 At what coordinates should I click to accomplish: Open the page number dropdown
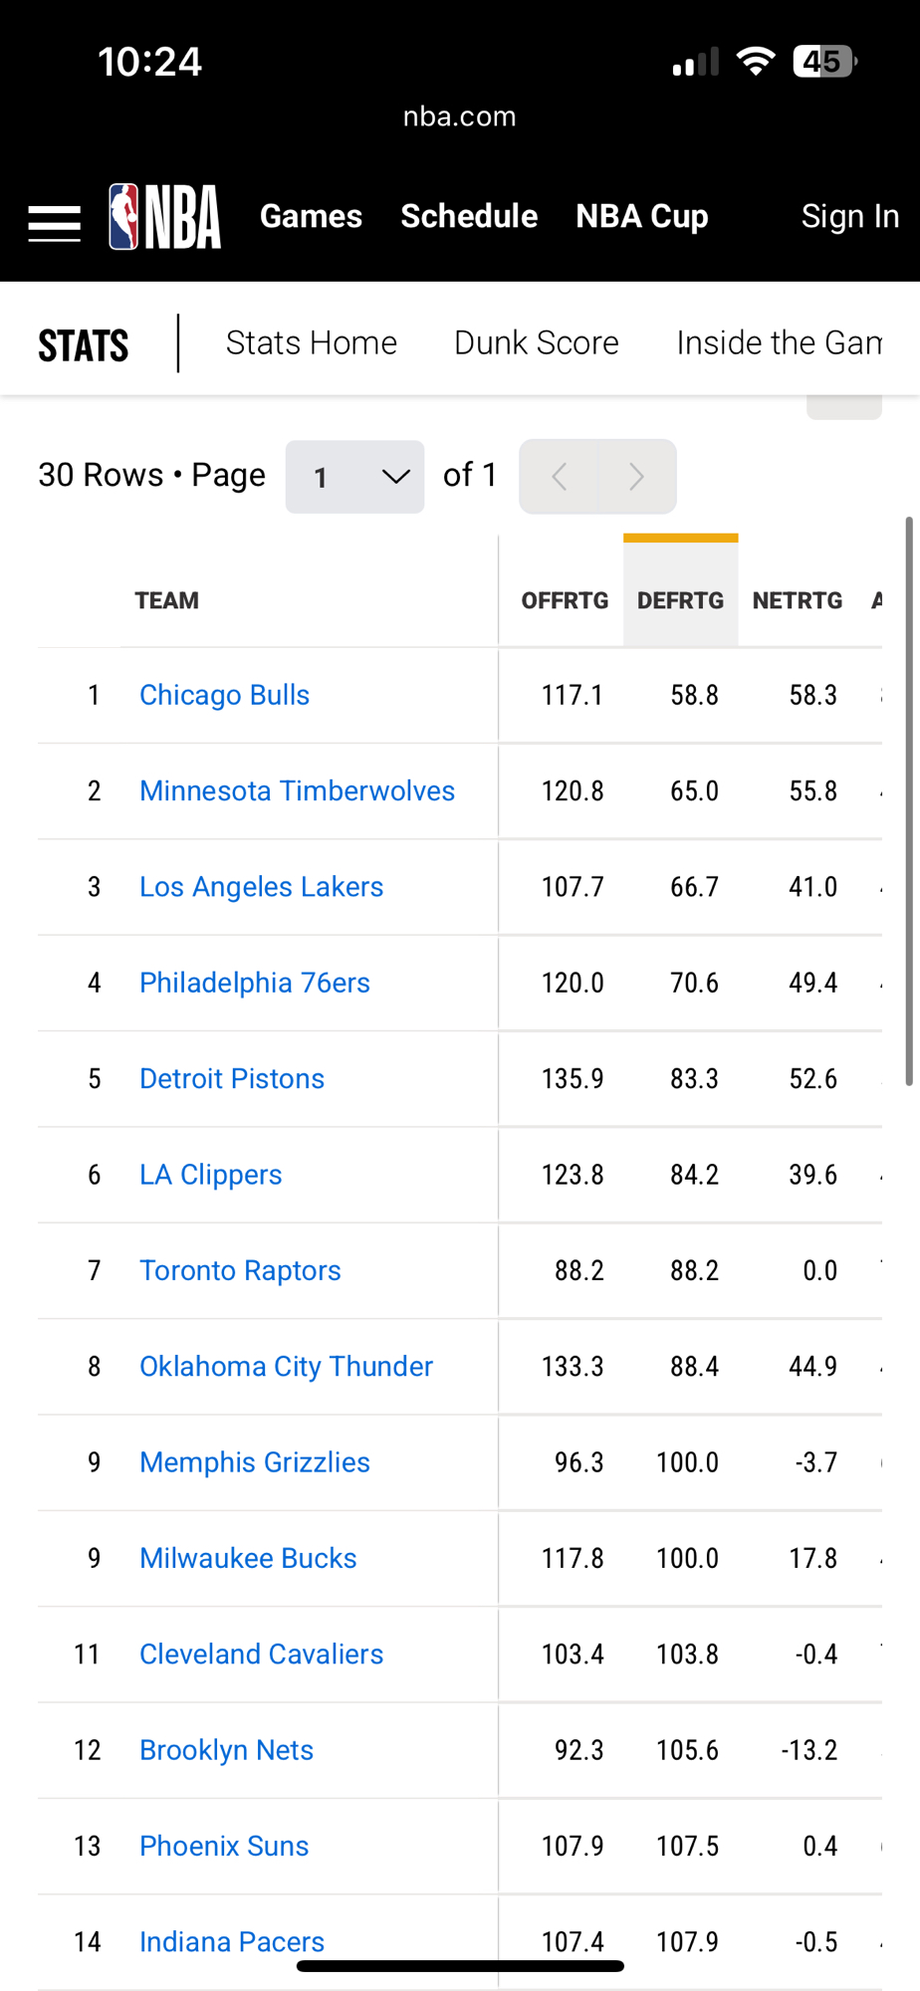pos(354,477)
